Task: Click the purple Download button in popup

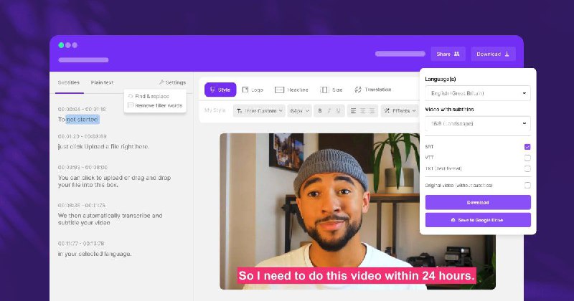Action: click(x=478, y=202)
